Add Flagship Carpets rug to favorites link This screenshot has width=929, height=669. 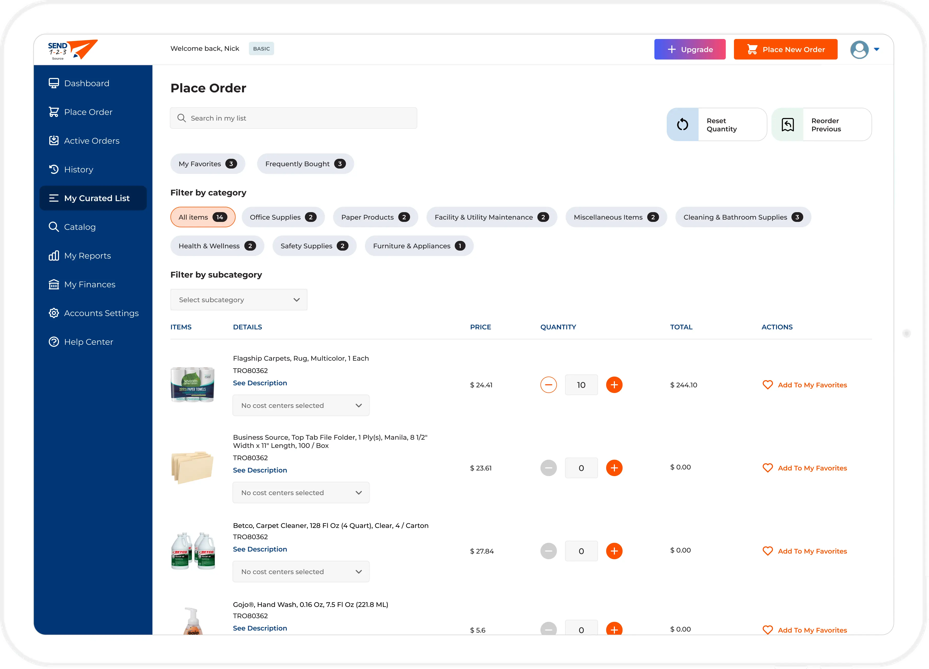tap(812, 385)
